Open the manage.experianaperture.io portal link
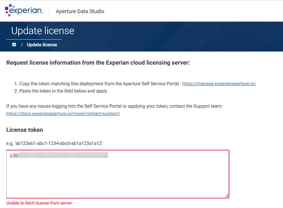 point(219,83)
